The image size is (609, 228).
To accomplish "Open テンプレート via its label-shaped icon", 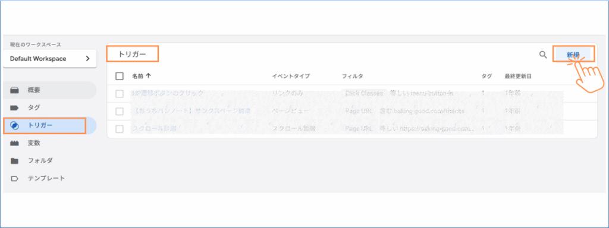I will coord(14,179).
